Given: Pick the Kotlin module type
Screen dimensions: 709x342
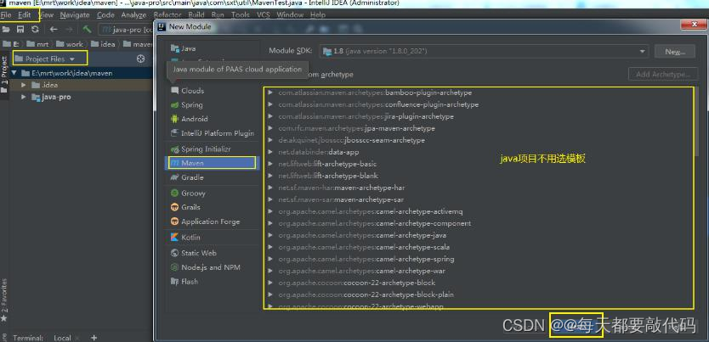Looking at the screenshot, I should [x=185, y=238].
